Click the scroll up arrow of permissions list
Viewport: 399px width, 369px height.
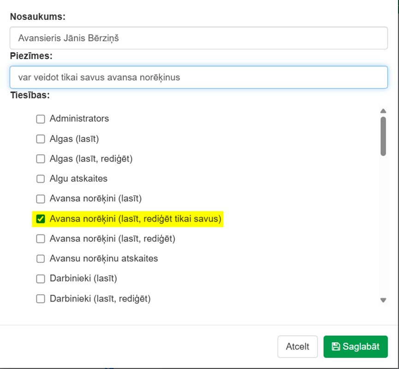pos(383,111)
